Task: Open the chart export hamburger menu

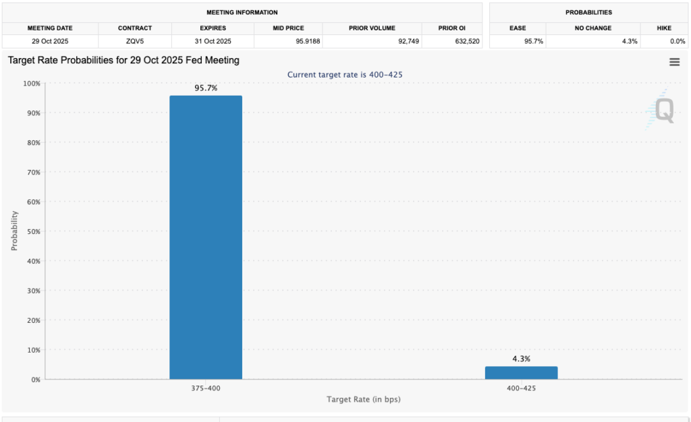Action: pos(674,61)
